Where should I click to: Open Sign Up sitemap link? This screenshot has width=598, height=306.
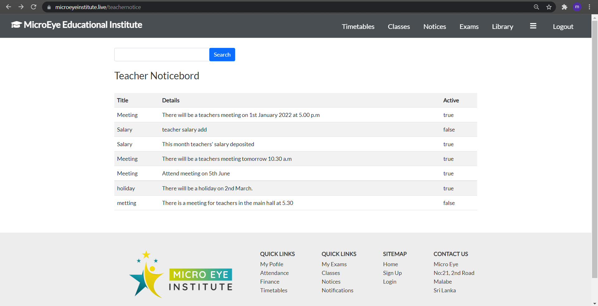[x=392, y=273]
